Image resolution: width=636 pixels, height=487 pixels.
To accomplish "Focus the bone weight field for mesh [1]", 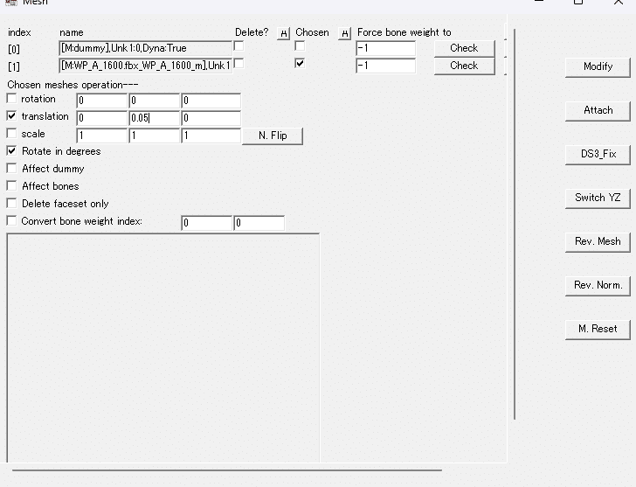I will 386,66.
